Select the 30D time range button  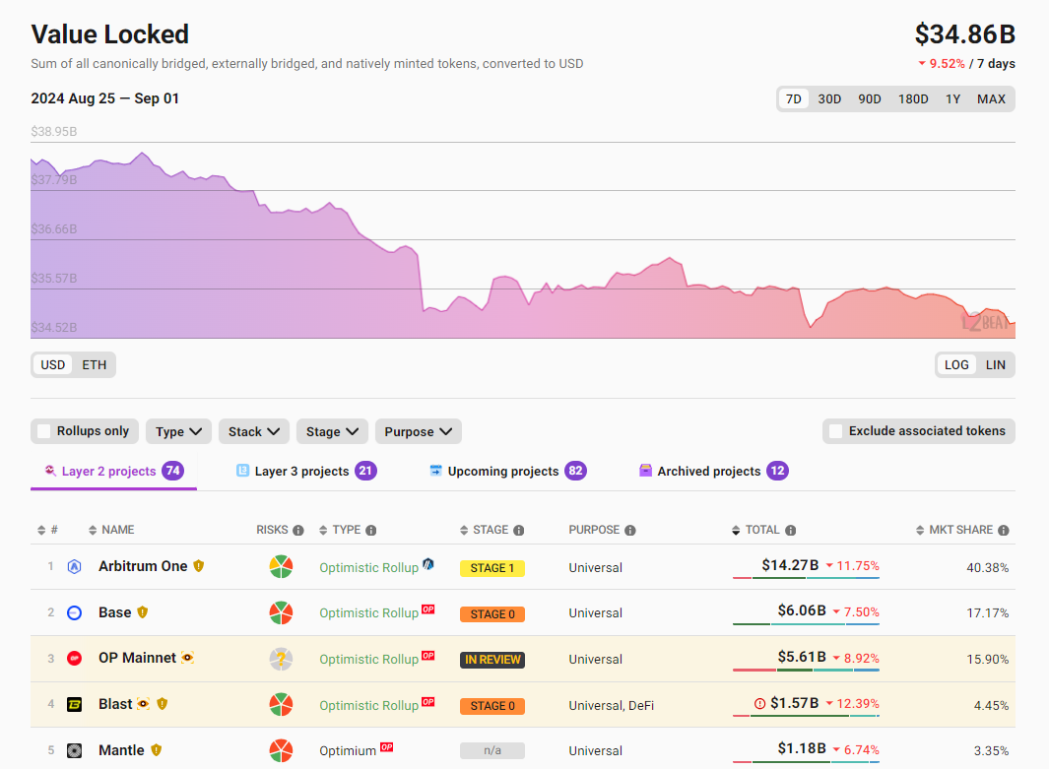(829, 99)
